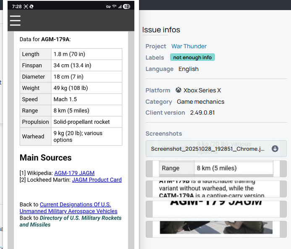
Task: Tap the battery indicator in status bar
Action: click(126, 7)
